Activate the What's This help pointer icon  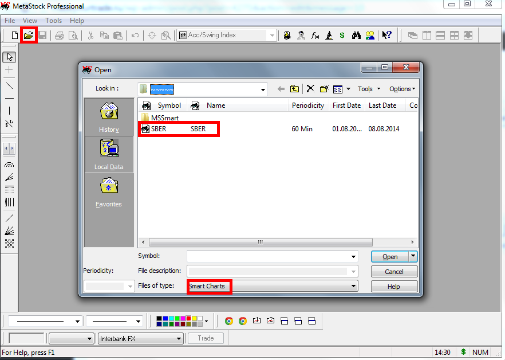386,35
